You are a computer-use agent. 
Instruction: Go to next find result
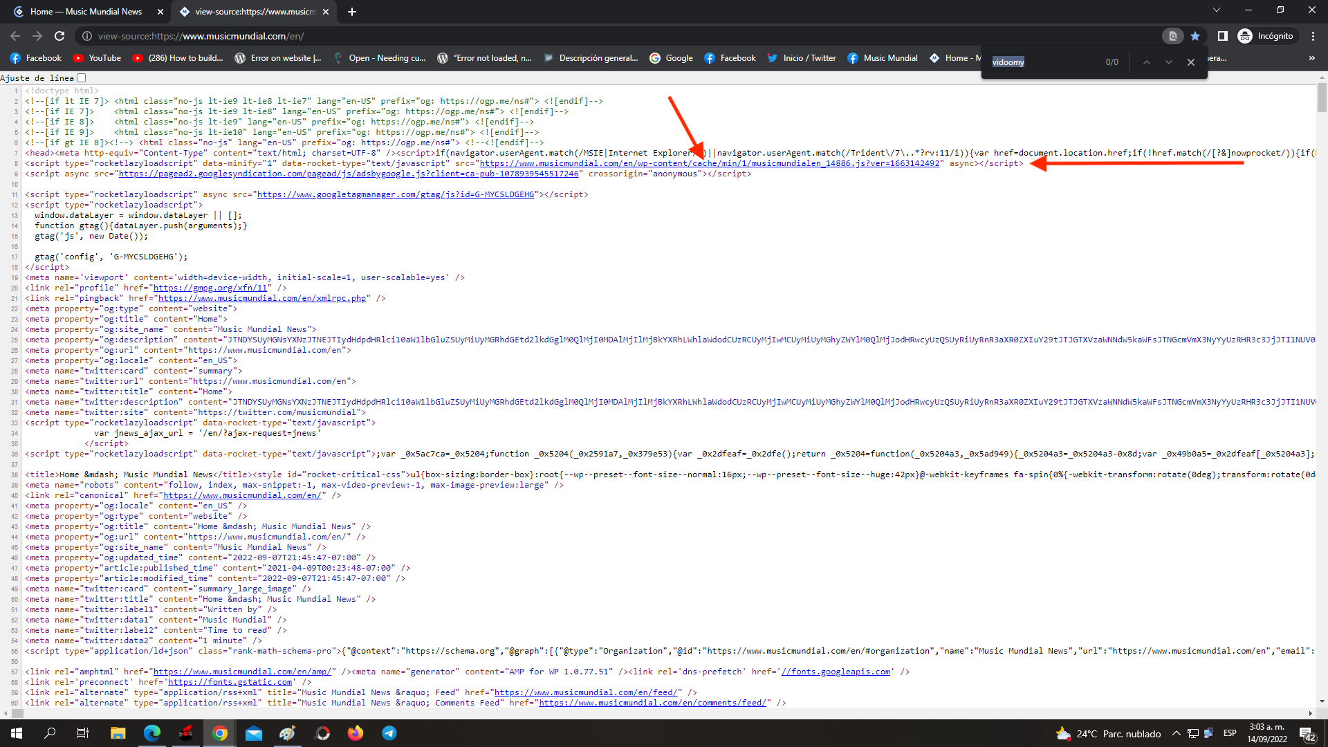(1169, 62)
